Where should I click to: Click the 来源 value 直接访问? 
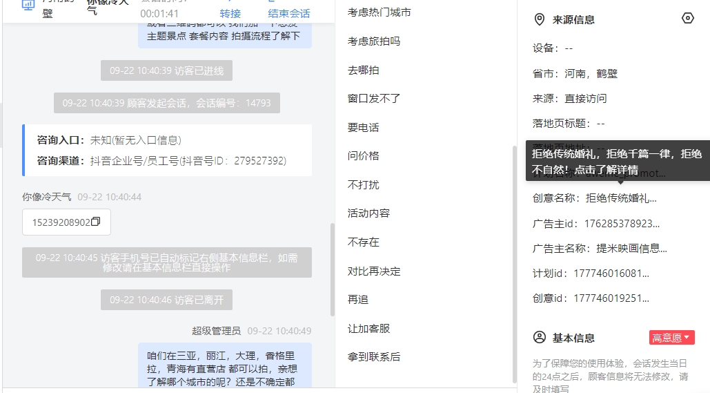click(586, 98)
